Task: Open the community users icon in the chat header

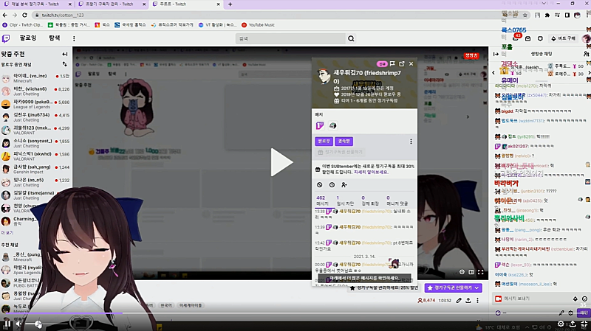Action: coord(586,54)
